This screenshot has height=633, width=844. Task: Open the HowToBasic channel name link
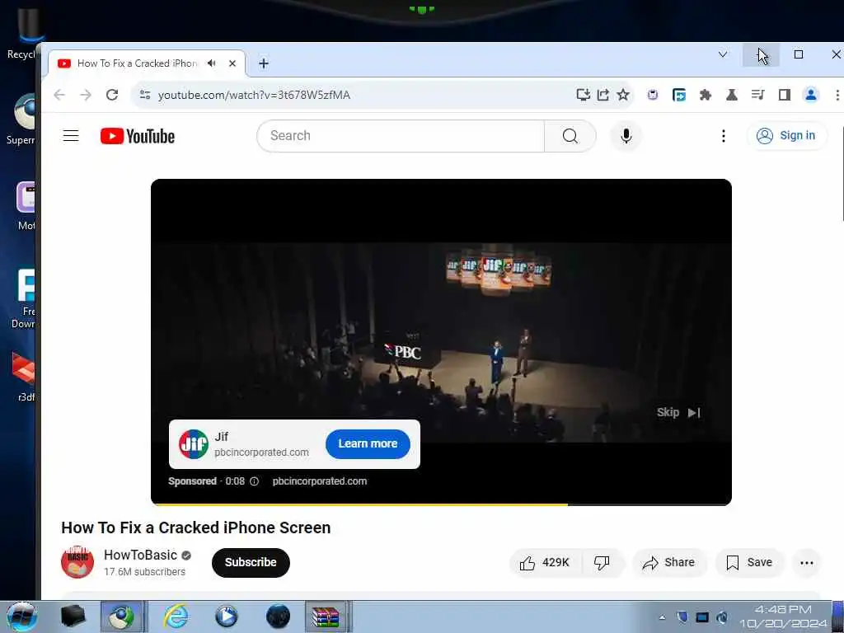coord(140,555)
